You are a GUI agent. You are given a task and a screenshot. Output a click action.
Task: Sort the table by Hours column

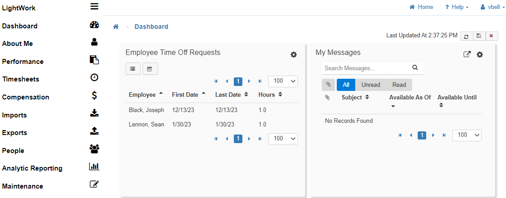(270, 95)
